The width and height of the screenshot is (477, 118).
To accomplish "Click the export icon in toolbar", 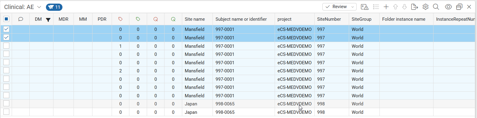I will [414, 7].
